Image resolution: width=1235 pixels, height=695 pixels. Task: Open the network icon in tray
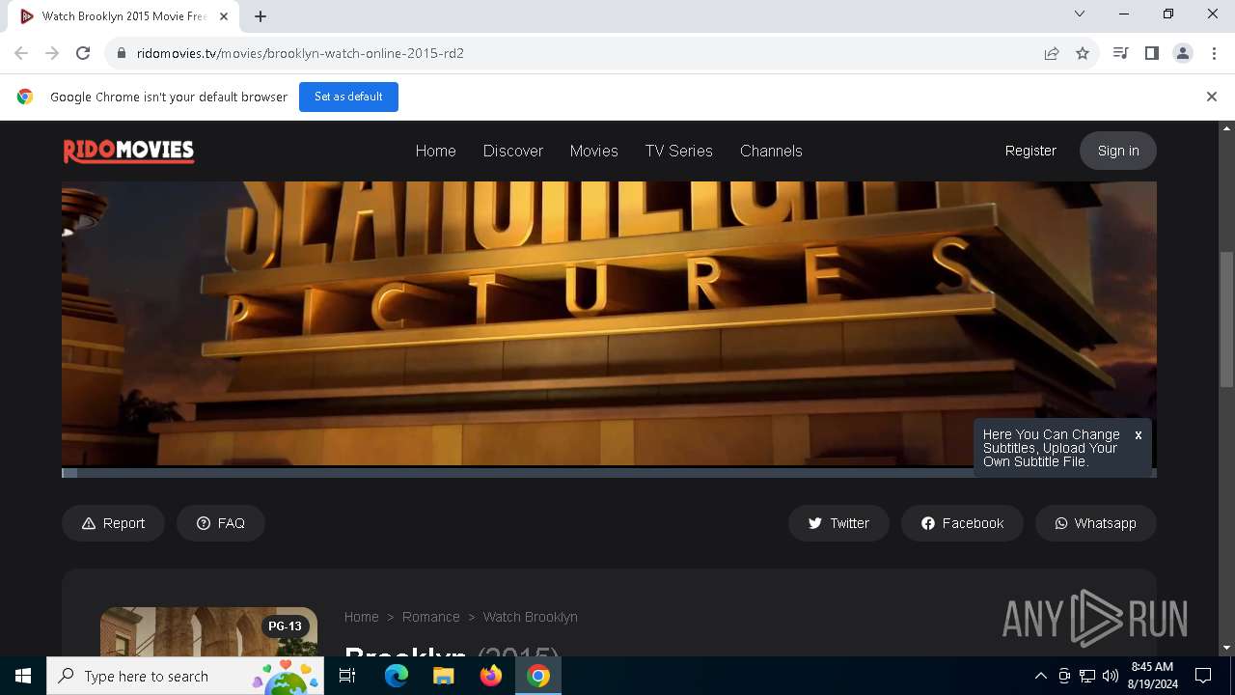point(1087,676)
